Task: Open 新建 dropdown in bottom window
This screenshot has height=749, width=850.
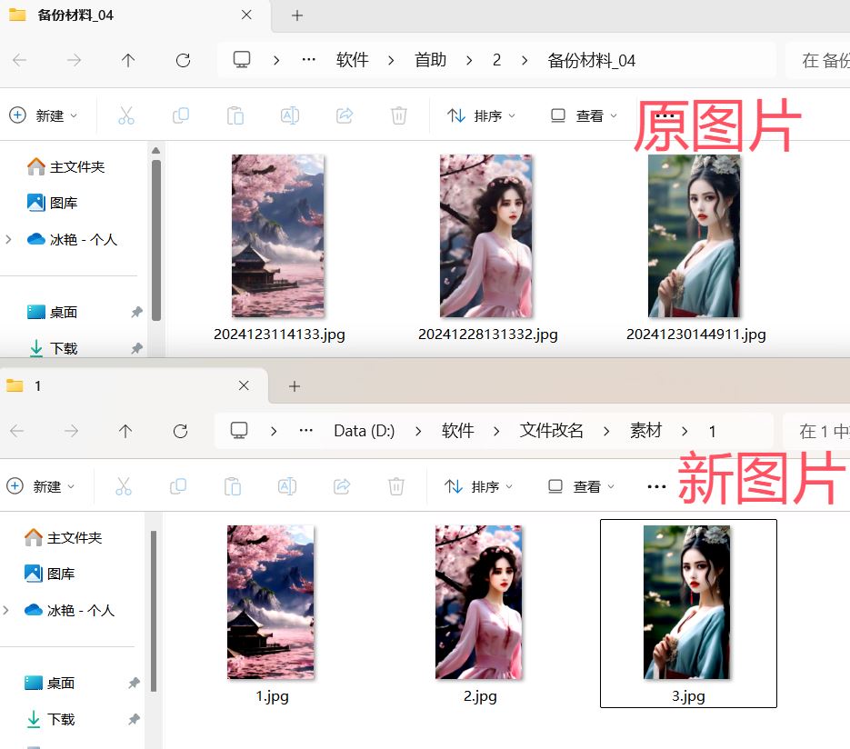Action: 41,486
